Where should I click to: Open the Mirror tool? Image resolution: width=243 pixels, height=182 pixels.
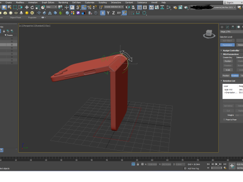point(128,8)
